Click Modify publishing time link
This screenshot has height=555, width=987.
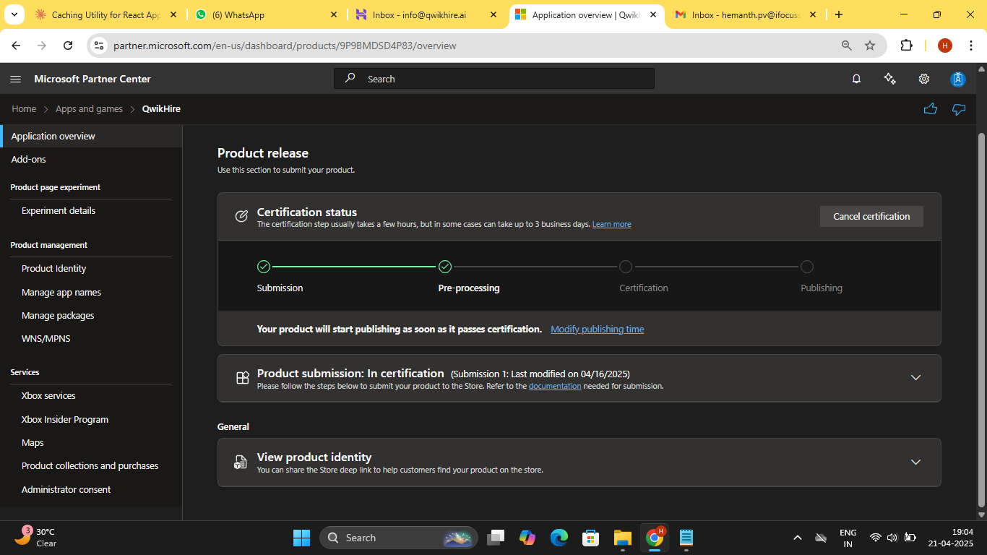coord(597,330)
